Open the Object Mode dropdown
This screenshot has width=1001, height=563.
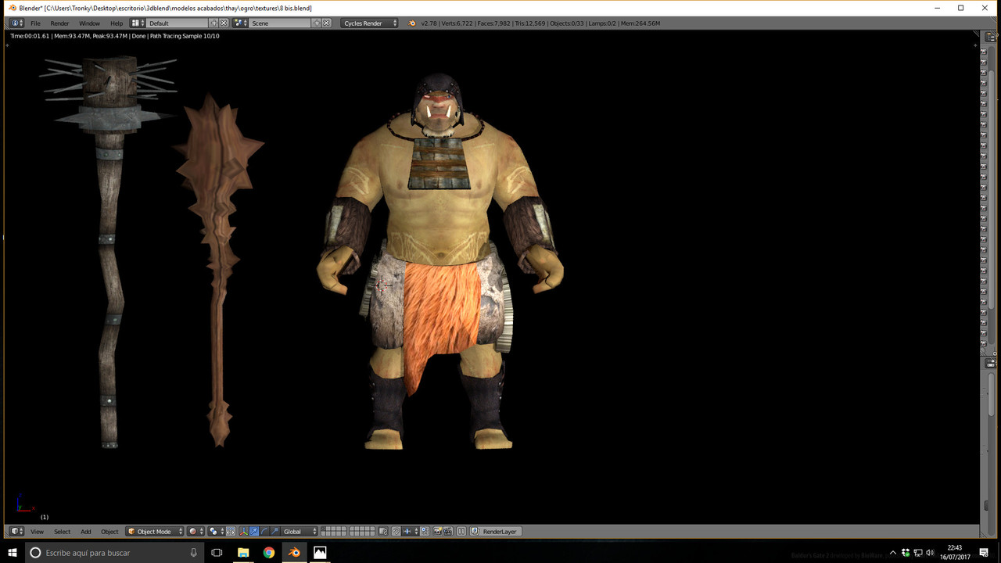pos(155,532)
